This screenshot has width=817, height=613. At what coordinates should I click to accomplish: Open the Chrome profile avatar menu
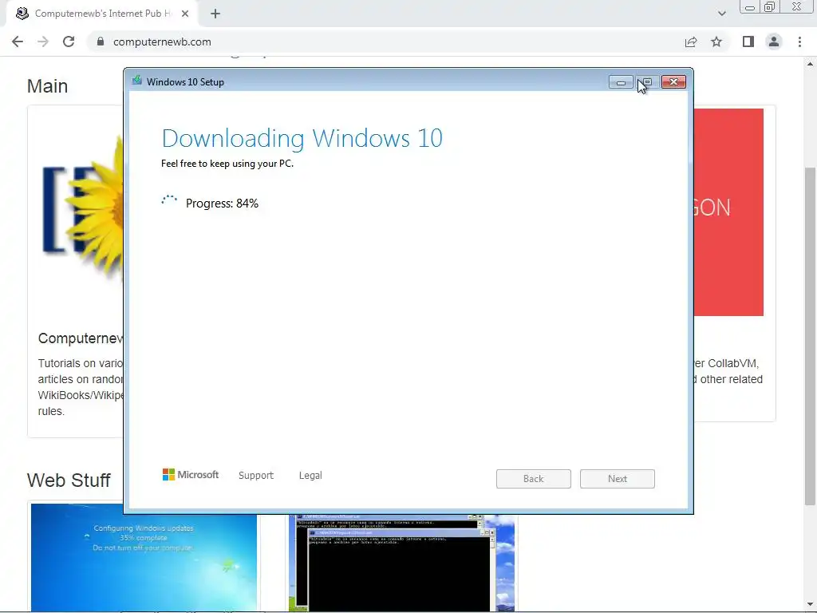tap(774, 42)
